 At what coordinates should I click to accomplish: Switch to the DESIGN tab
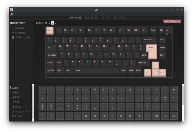(105, 17)
